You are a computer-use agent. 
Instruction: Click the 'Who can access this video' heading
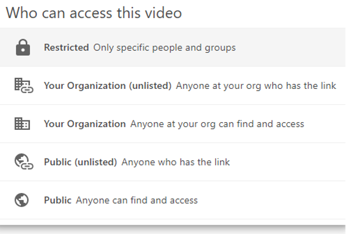click(x=94, y=13)
